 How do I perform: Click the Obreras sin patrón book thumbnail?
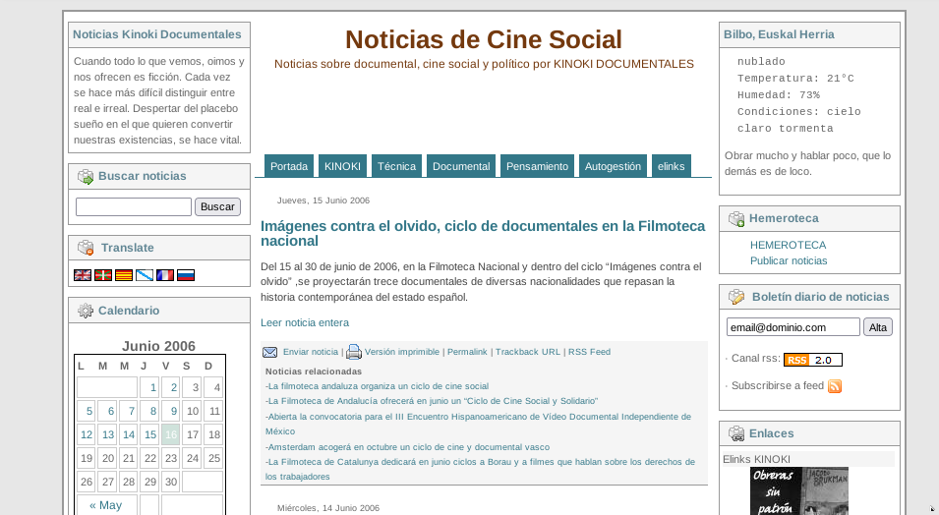tap(798, 491)
